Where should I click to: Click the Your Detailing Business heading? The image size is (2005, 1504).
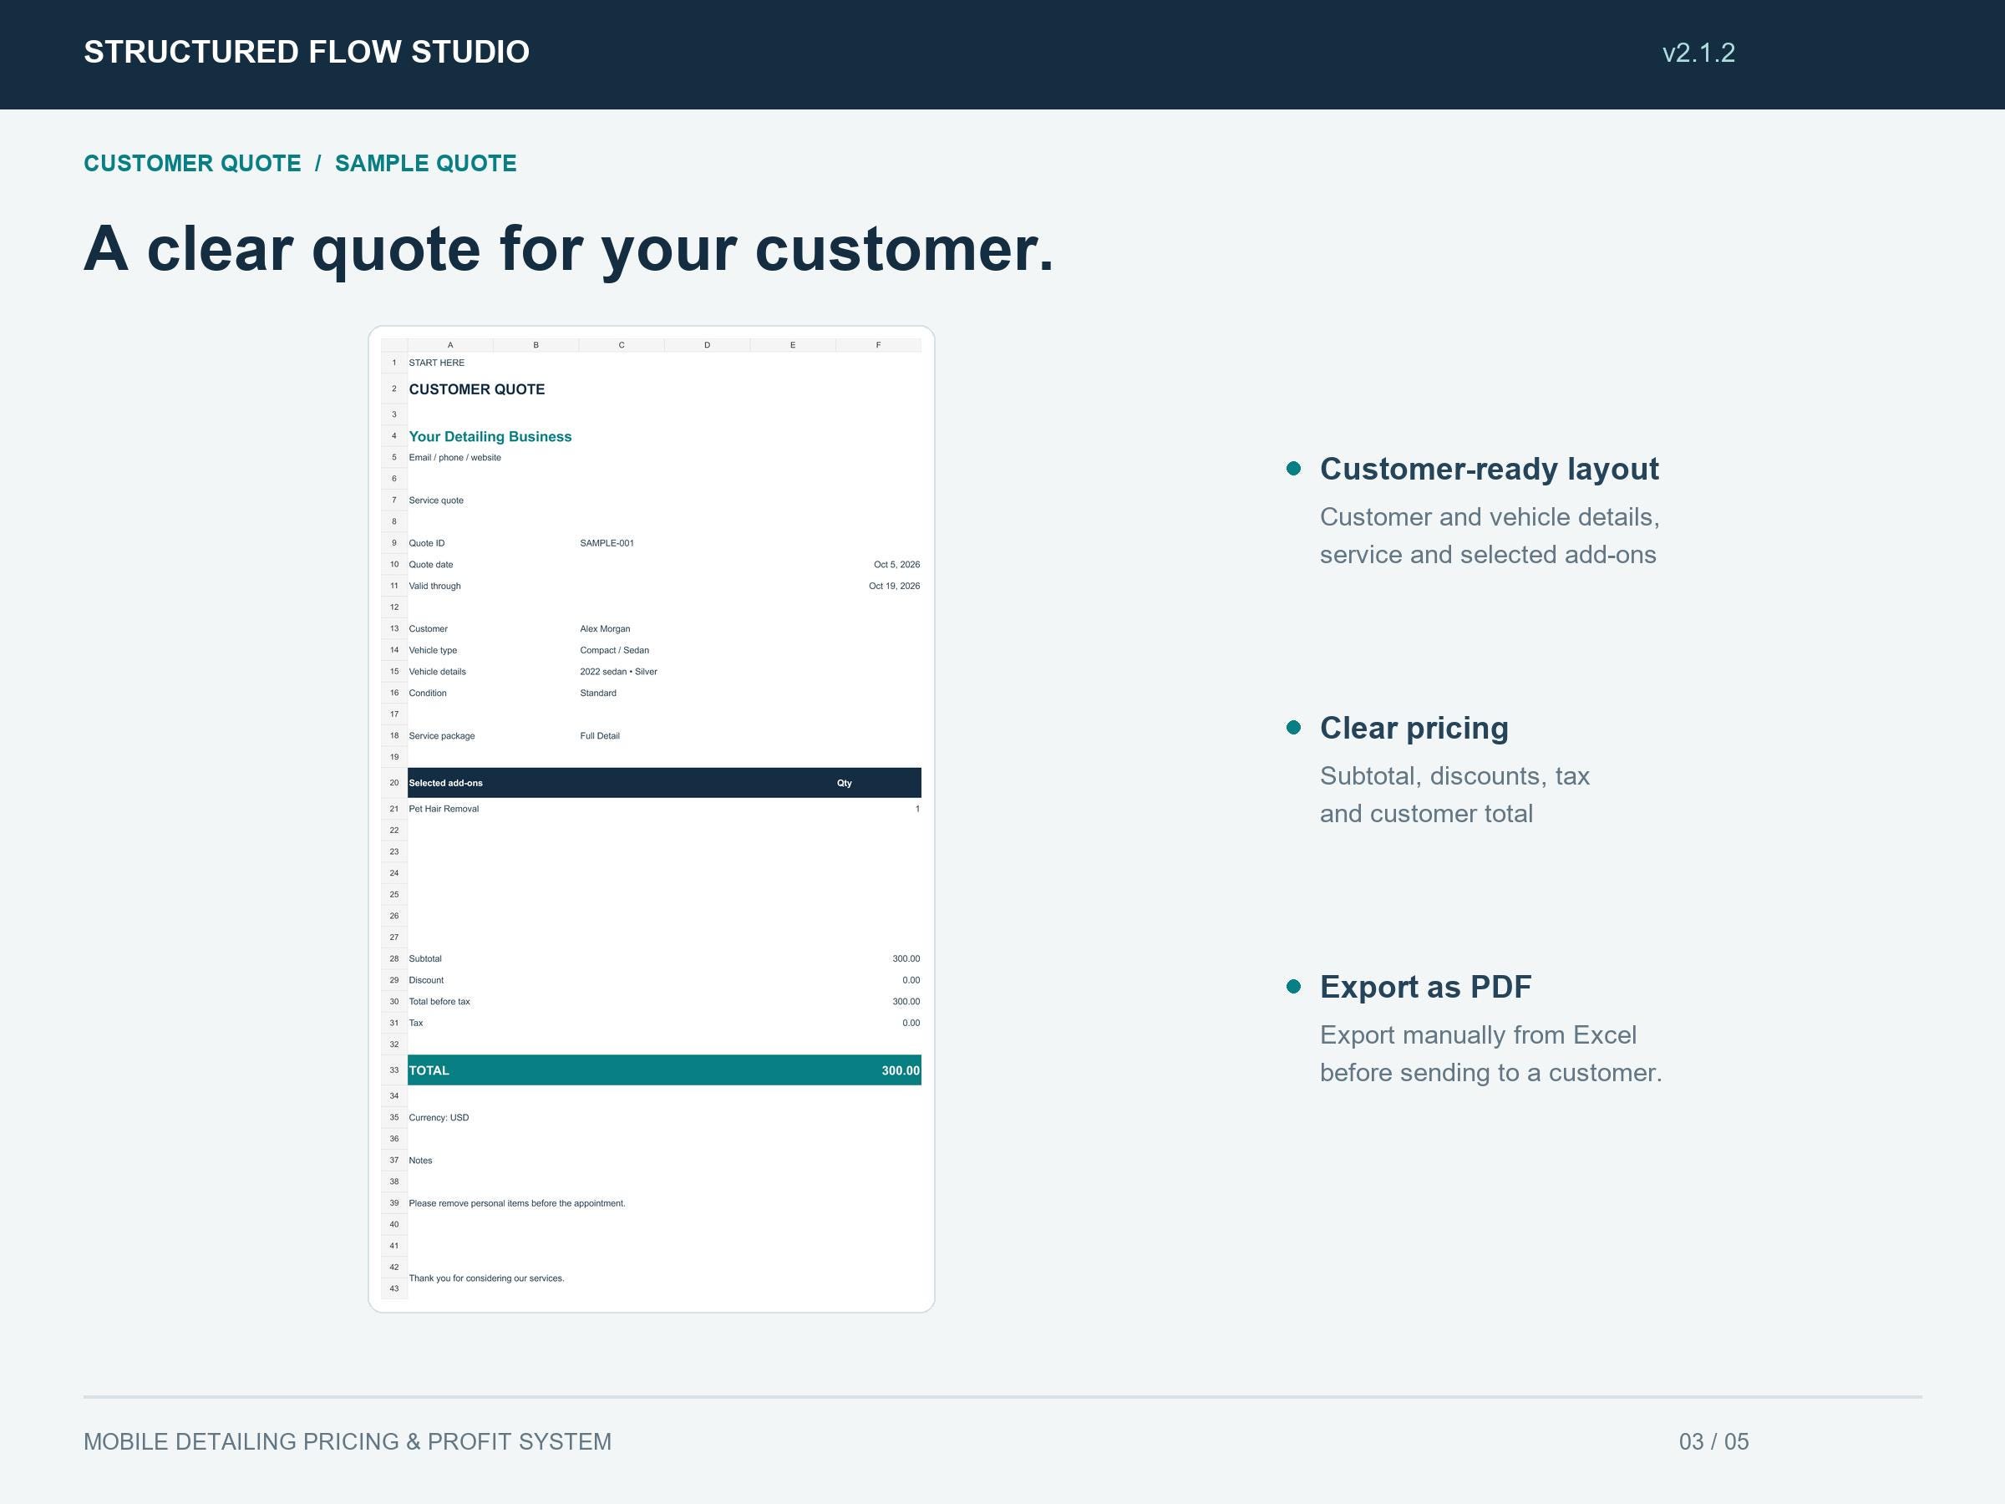(x=490, y=436)
